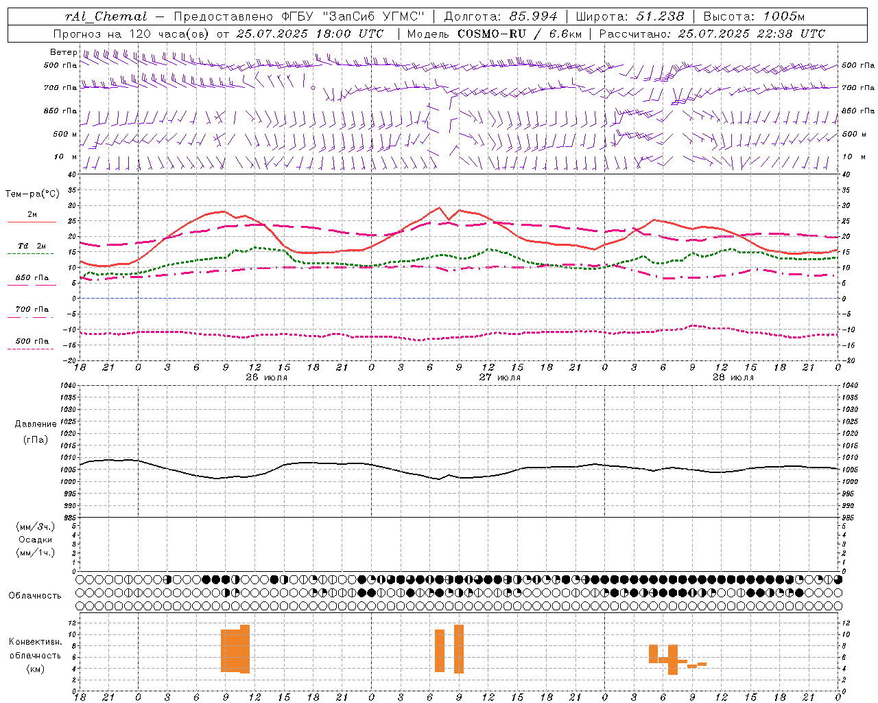Image resolution: width=878 pixels, height=703 pixels.
Task: Click the Облачность cloud cover label
Action: [35, 596]
